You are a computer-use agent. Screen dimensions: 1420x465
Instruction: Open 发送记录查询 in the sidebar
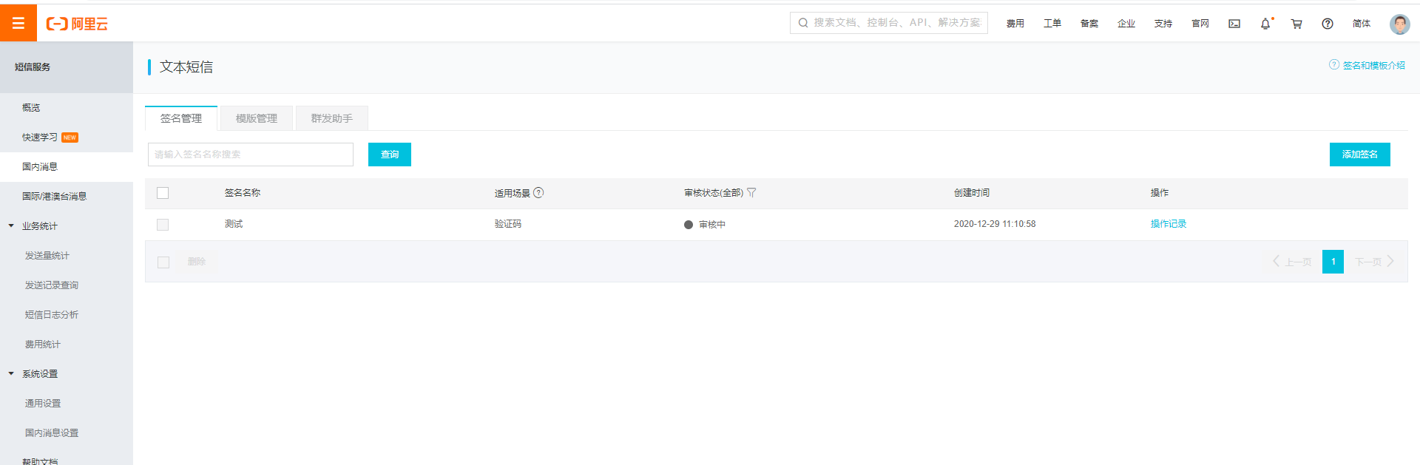tap(52, 285)
